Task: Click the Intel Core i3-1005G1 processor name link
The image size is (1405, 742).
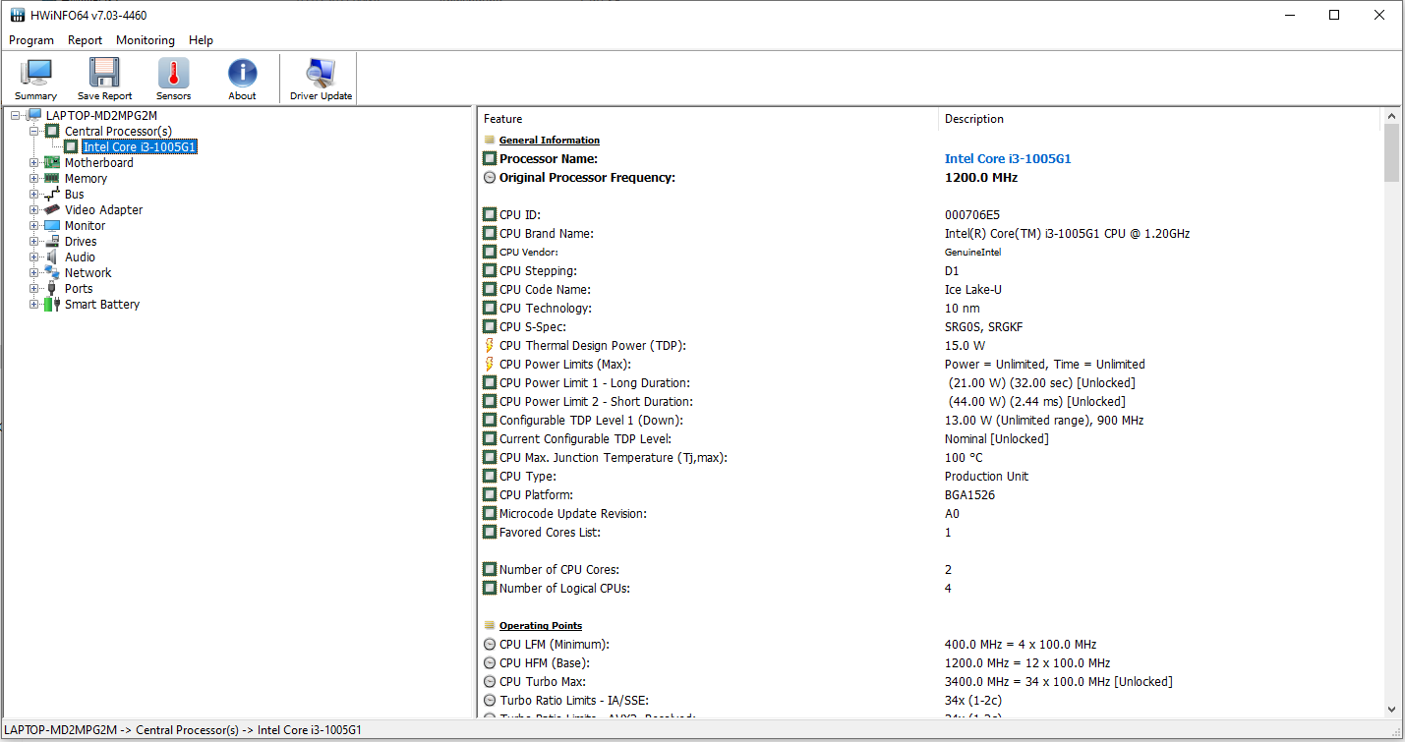Action: coord(1007,159)
